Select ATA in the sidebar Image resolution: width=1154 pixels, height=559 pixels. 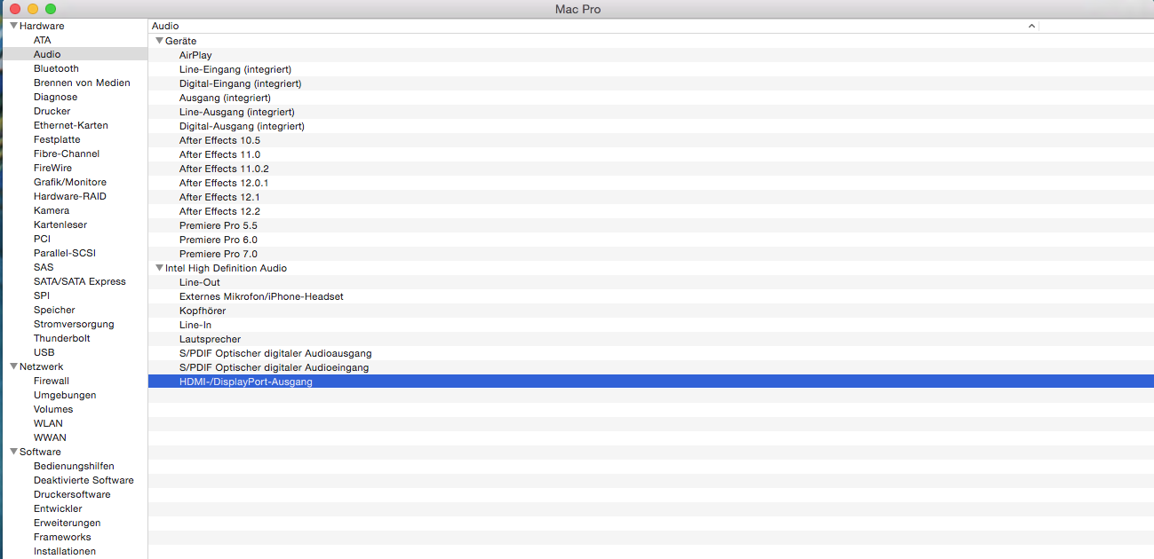(x=43, y=40)
